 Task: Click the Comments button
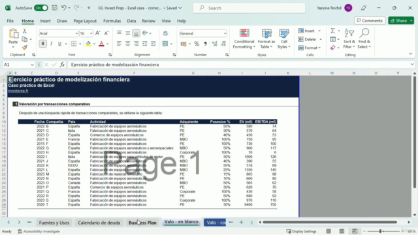click(x=370, y=20)
